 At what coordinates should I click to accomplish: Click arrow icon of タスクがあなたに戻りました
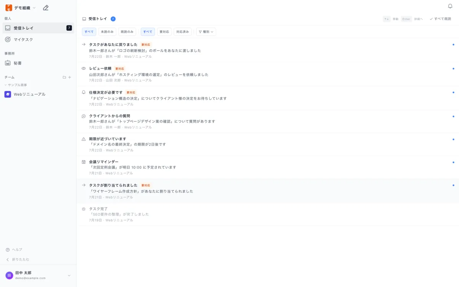point(84,44)
